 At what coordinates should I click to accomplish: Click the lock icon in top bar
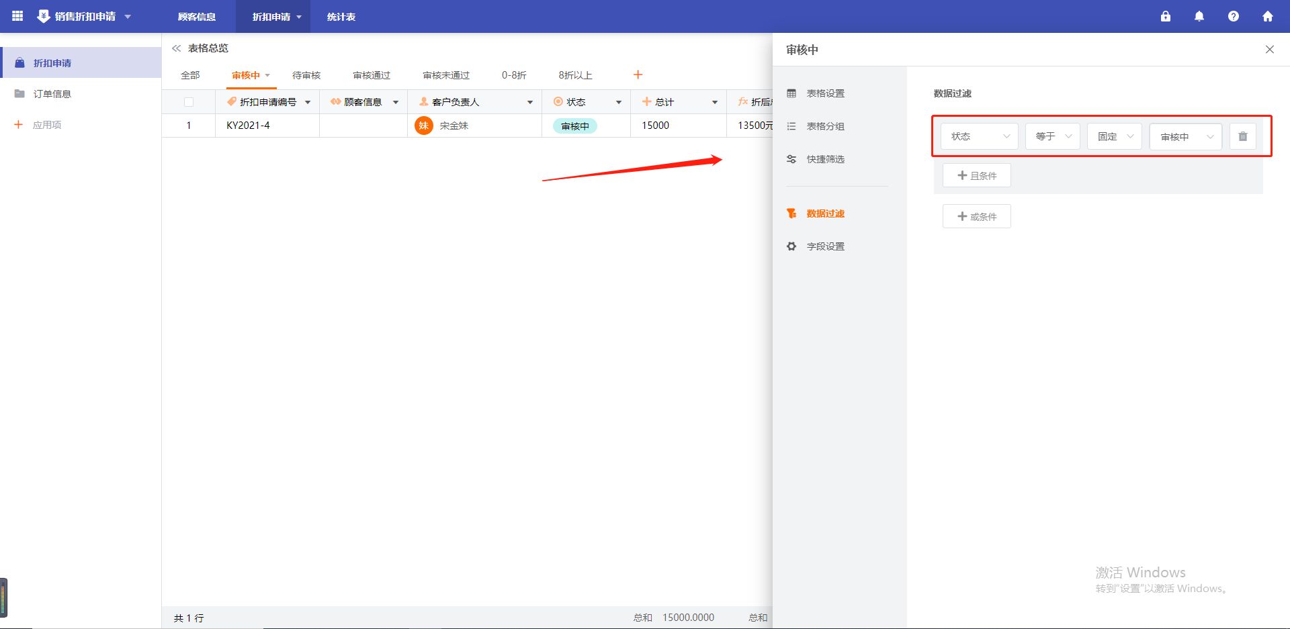pos(1166,16)
